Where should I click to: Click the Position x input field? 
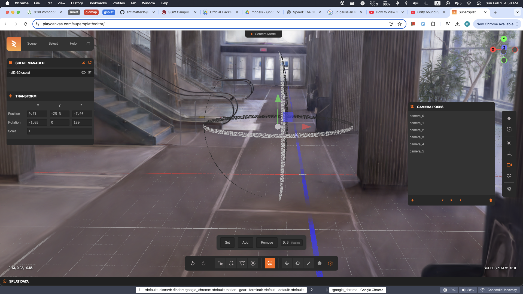[37, 114]
